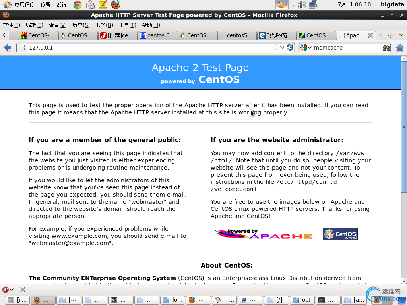Go back with the blue back arrow
The width and height of the screenshot is (407, 305).
point(8,48)
